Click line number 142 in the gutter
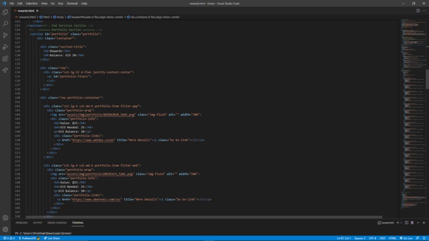The height and width of the screenshot is (241, 429). 18,106
